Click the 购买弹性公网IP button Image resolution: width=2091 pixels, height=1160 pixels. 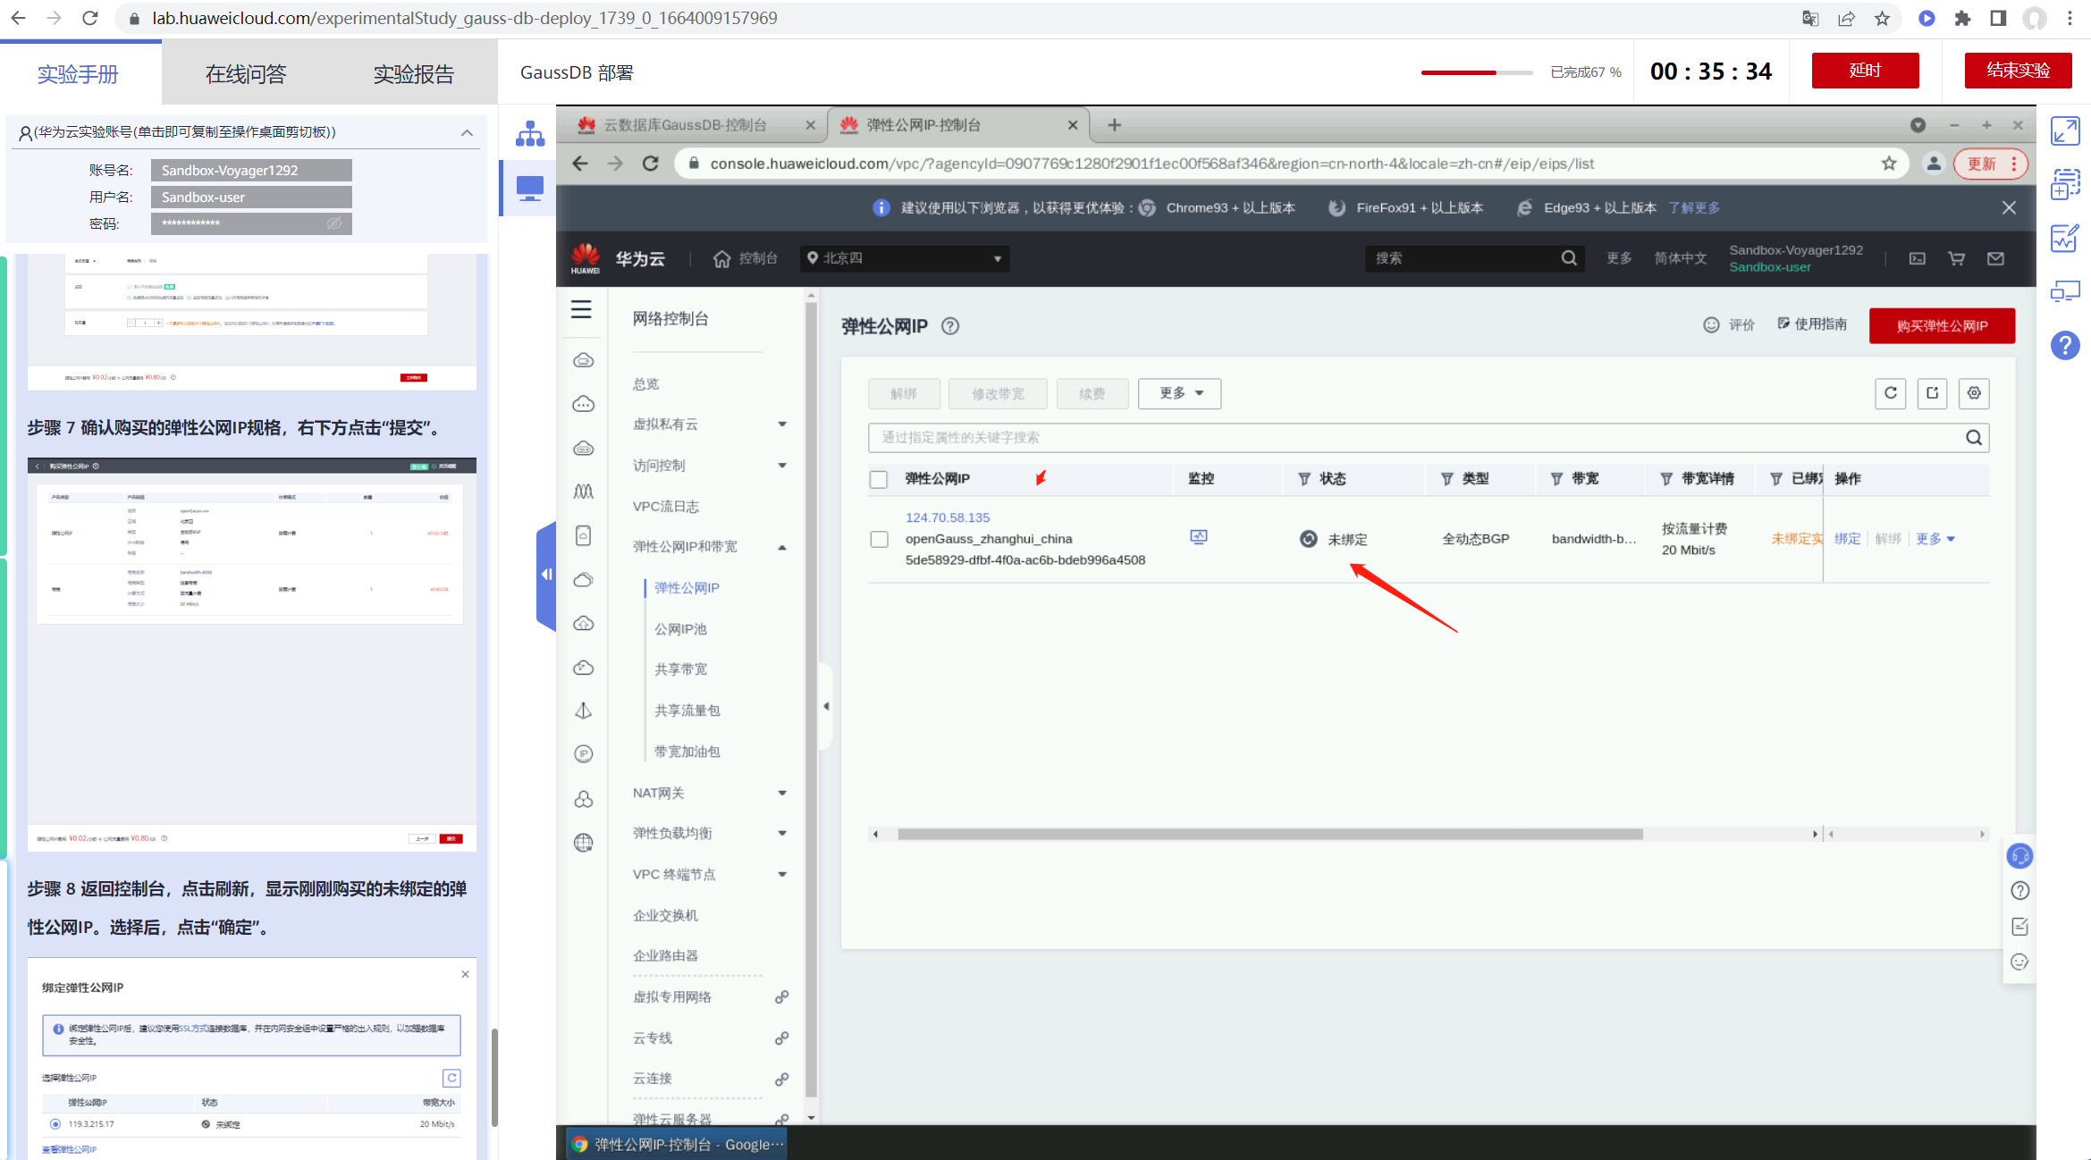coord(1942,326)
